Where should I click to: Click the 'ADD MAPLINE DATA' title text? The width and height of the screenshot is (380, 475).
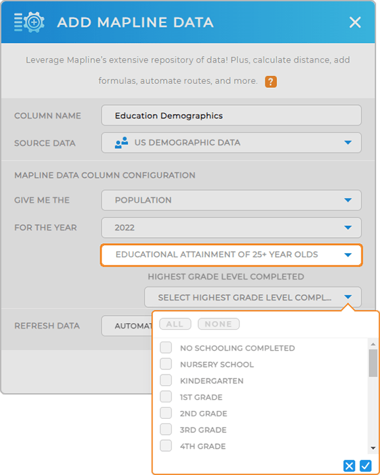coord(135,22)
